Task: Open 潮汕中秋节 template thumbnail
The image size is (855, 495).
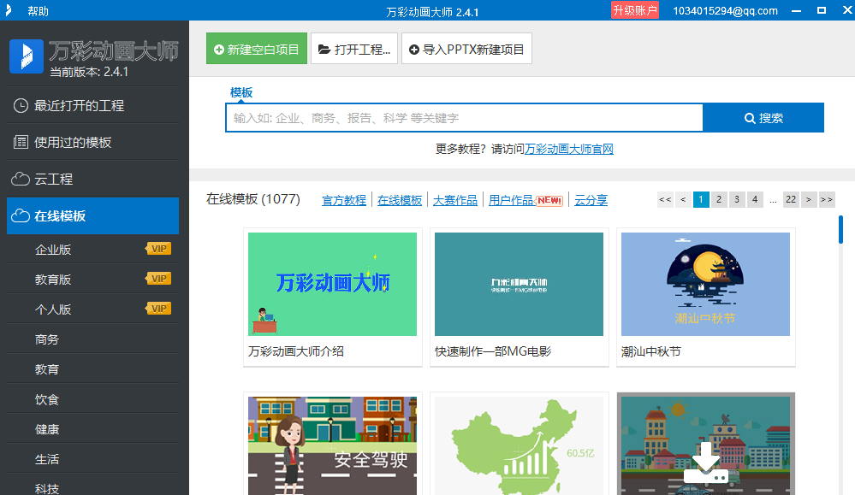Action: (x=705, y=284)
